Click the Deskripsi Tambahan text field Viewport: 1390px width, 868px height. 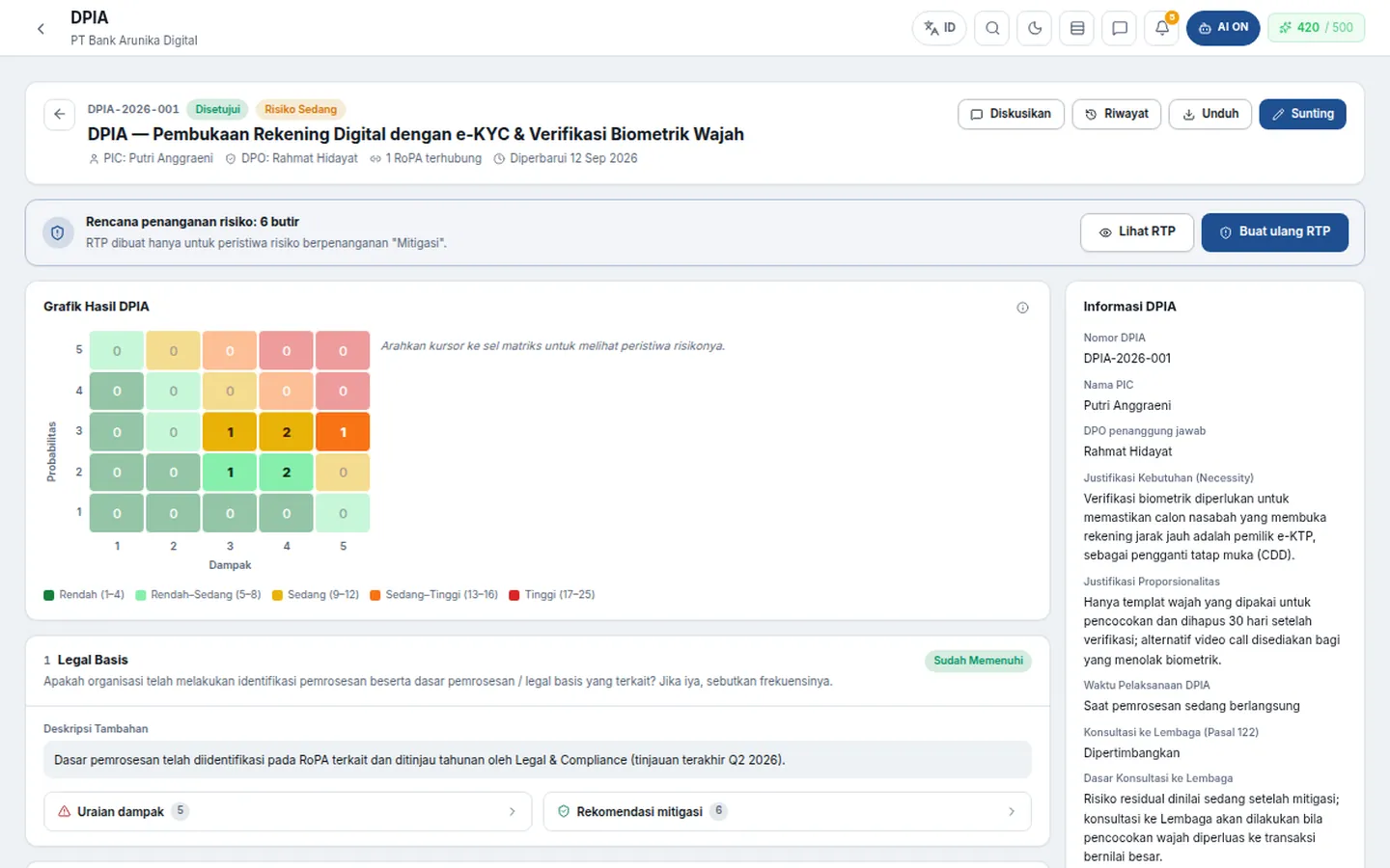pyautogui.click(x=538, y=760)
